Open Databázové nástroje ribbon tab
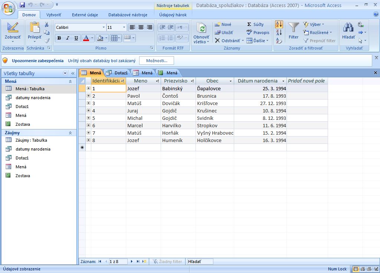The image size is (380, 273). (x=128, y=15)
